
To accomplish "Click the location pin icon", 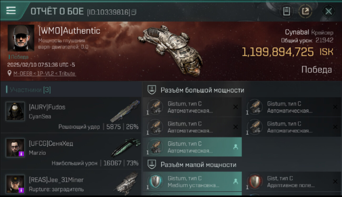I will click(x=10, y=74).
